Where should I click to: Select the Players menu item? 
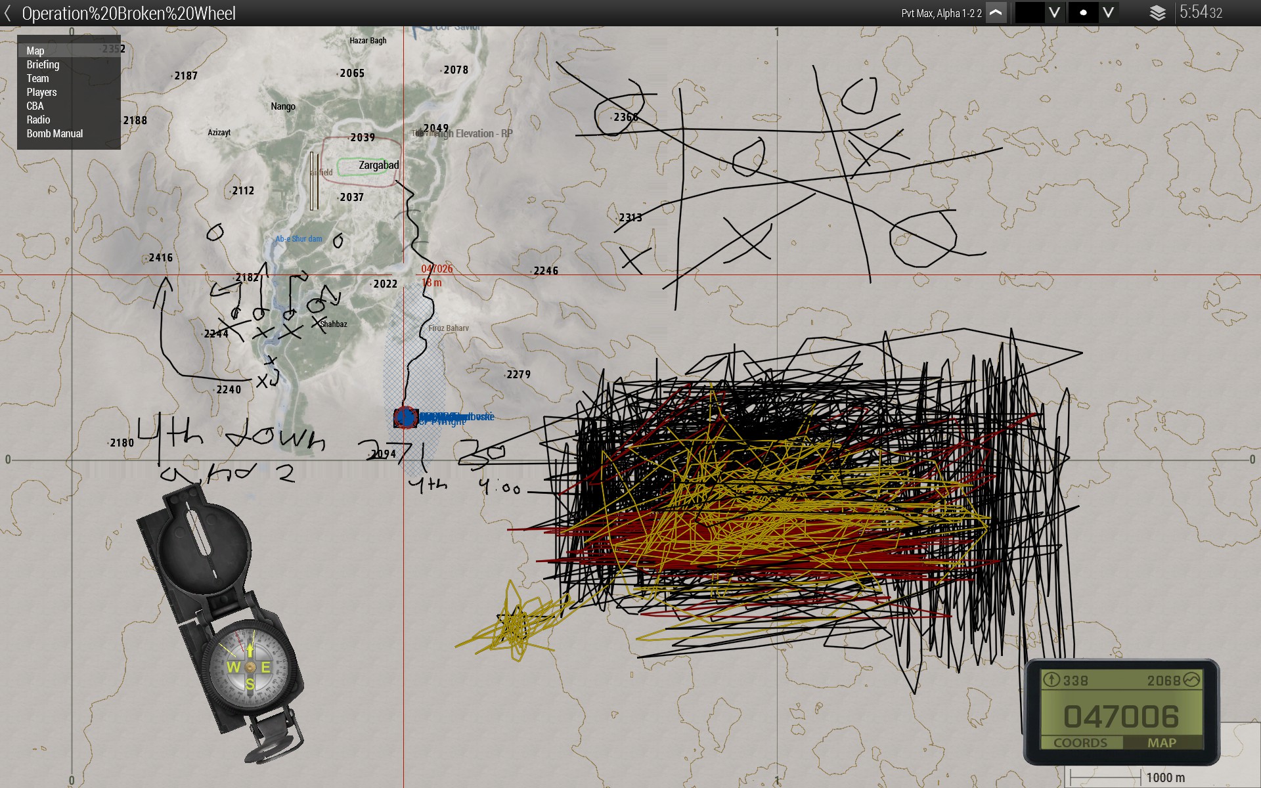point(41,92)
